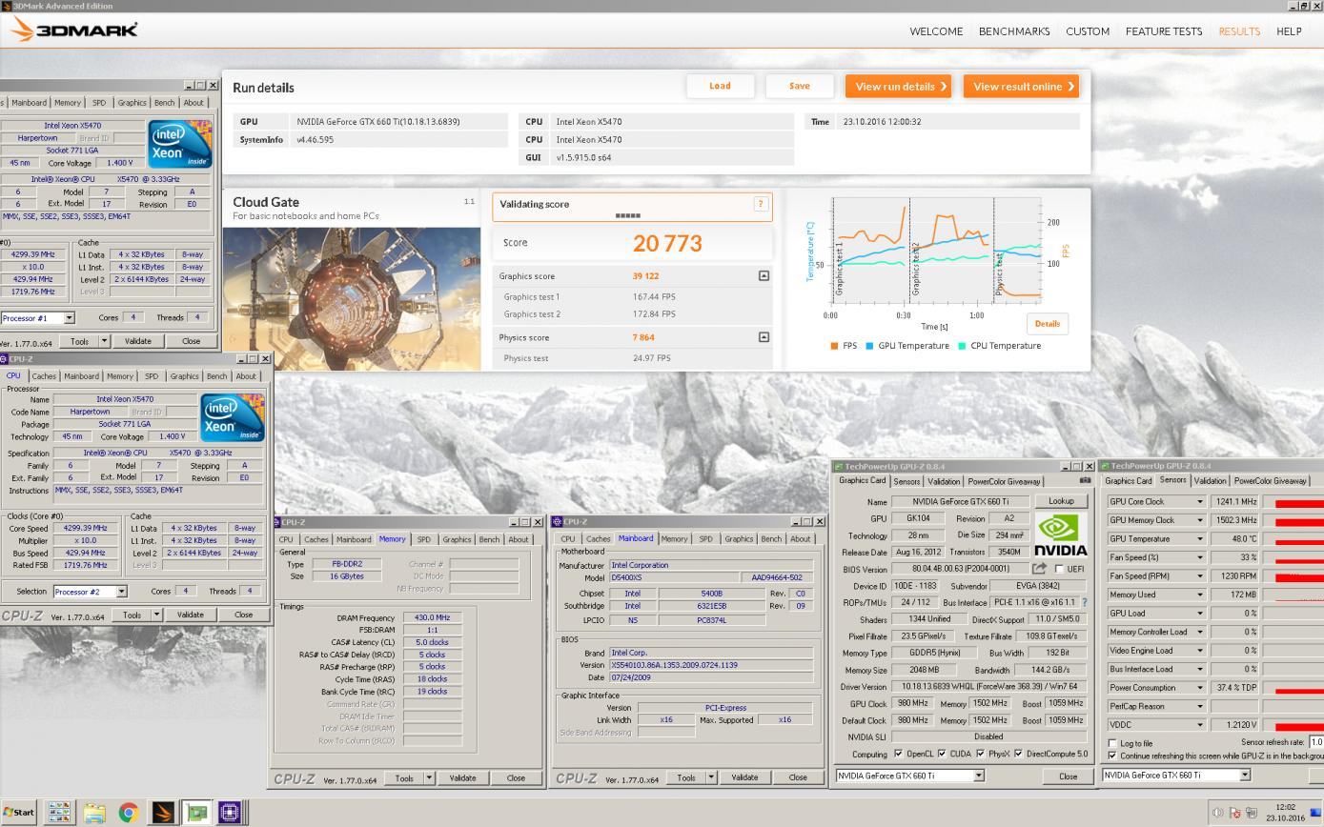
Task: Click the Details button under the chart
Action: coord(1047,324)
